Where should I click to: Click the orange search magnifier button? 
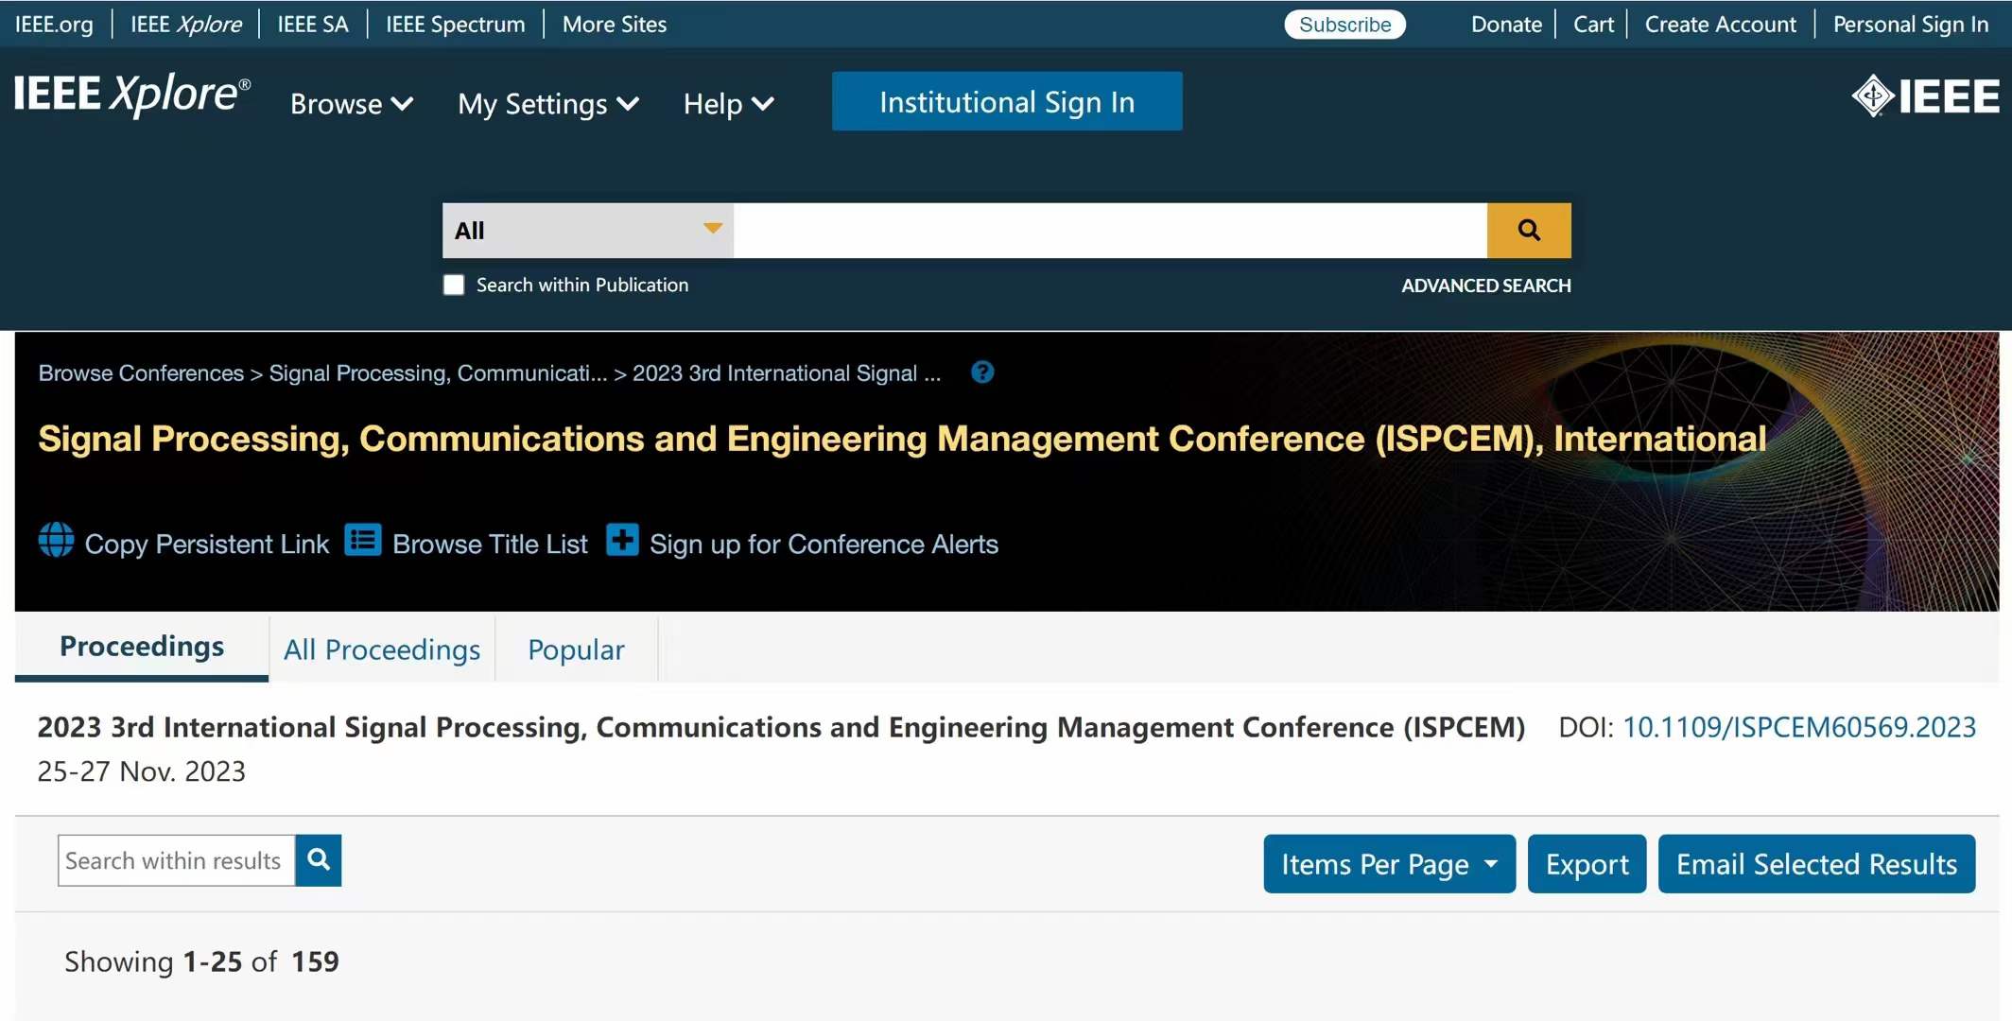[x=1529, y=231]
